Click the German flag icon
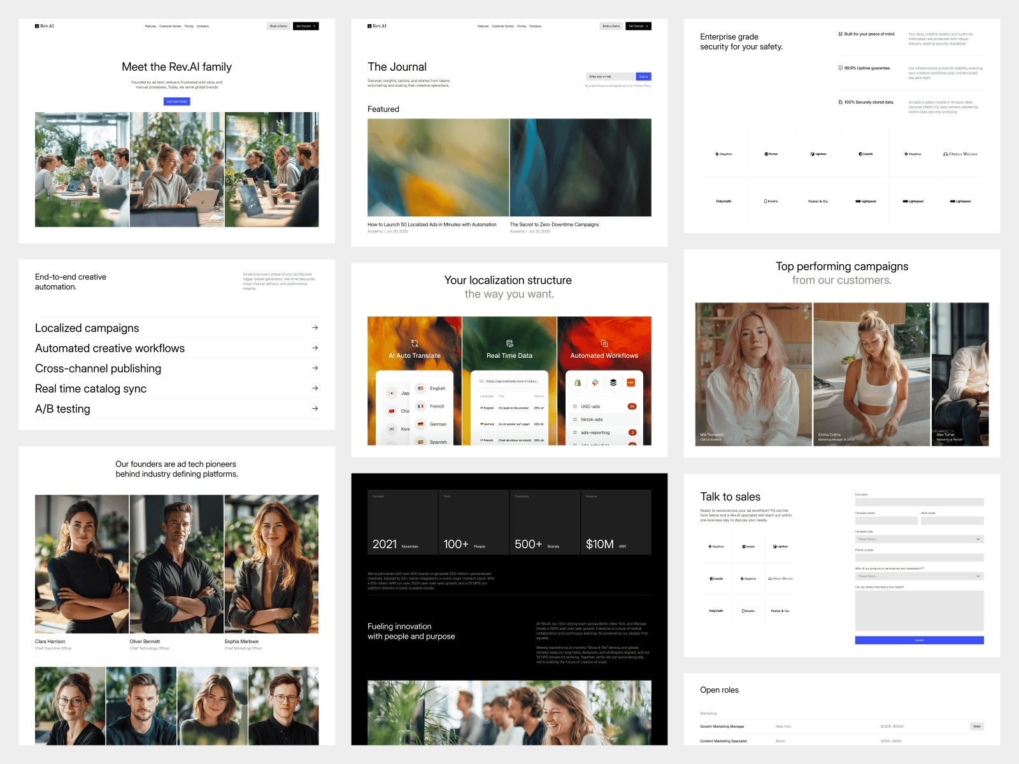The width and height of the screenshot is (1019, 764). point(420,423)
